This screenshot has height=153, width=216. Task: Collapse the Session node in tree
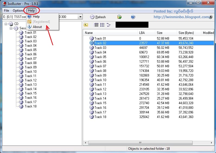[x=11, y=28]
